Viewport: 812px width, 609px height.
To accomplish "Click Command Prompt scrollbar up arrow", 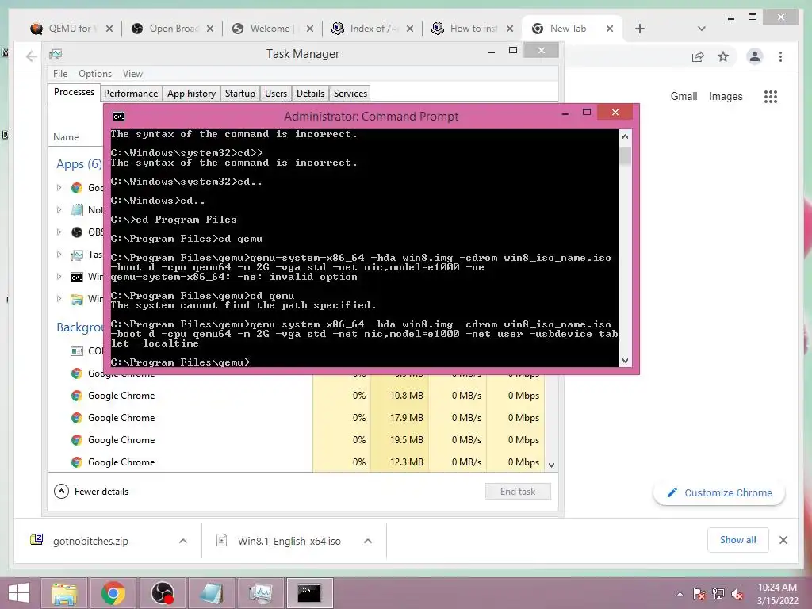I will (x=625, y=136).
